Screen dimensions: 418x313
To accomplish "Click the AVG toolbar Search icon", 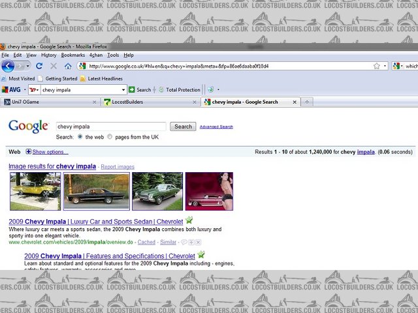I will (x=140, y=89).
